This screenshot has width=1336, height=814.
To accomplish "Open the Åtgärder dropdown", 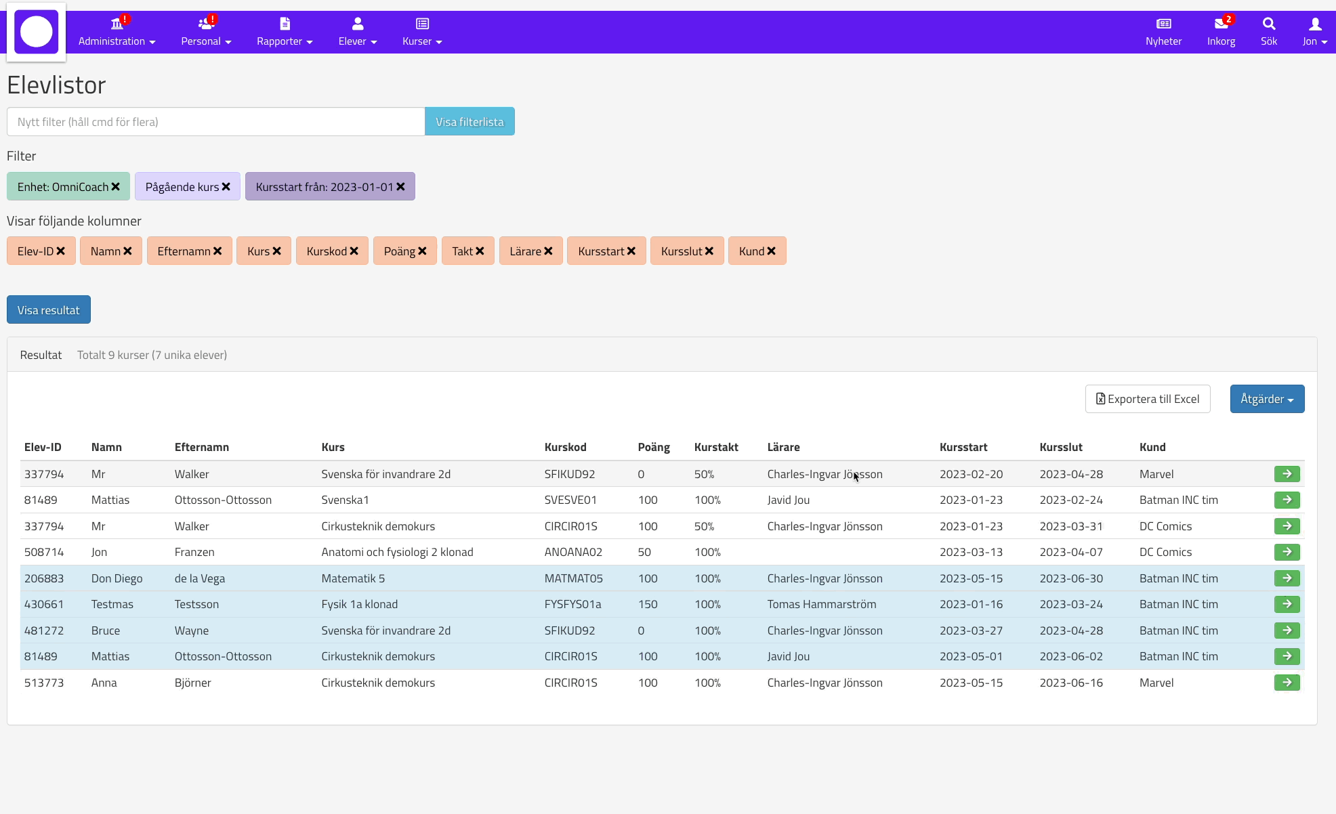I will 1267,399.
